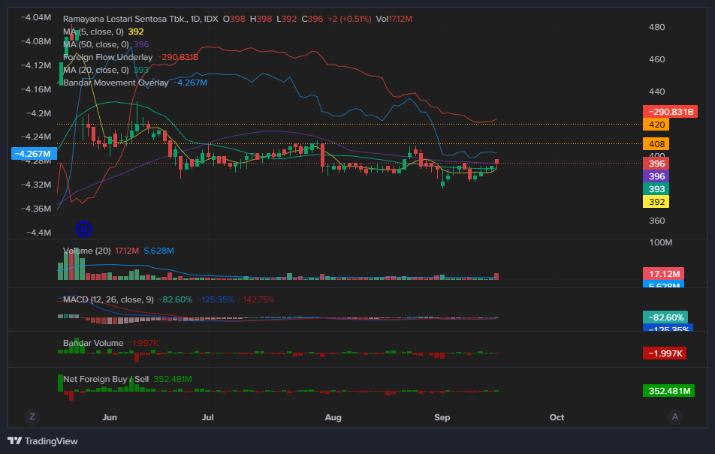This screenshot has width=715, height=454.
Task: Toggle the A auto-scale button
Action: coord(675,416)
